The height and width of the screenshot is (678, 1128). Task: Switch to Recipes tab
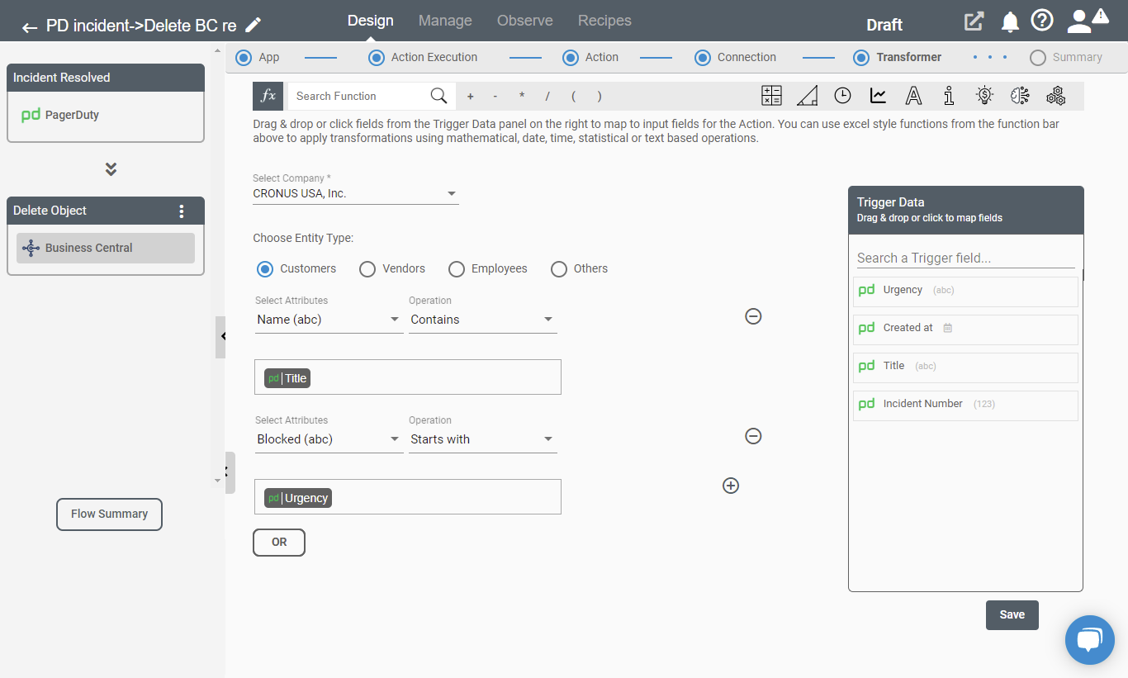tap(604, 21)
